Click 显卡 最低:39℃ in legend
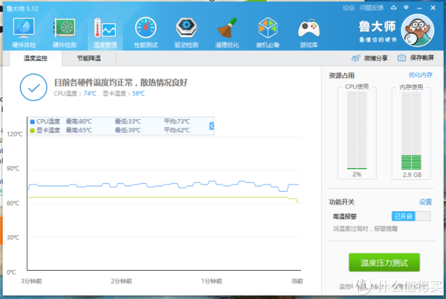 [128, 130]
